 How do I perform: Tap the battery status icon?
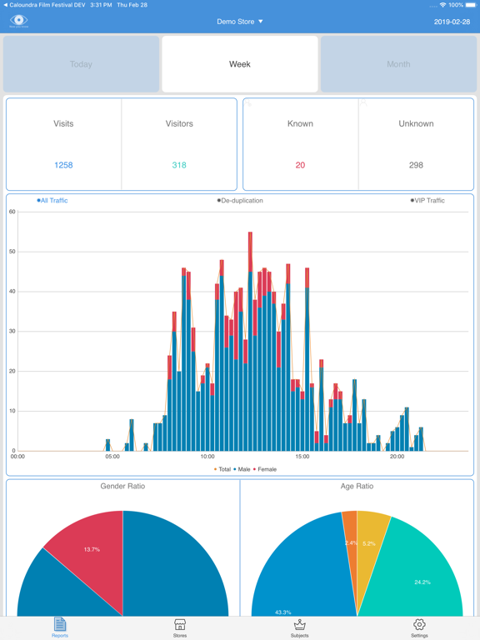[471, 5]
